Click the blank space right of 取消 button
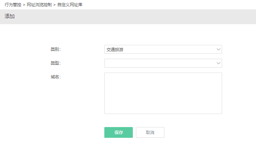The image size is (256, 157). click(192, 132)
